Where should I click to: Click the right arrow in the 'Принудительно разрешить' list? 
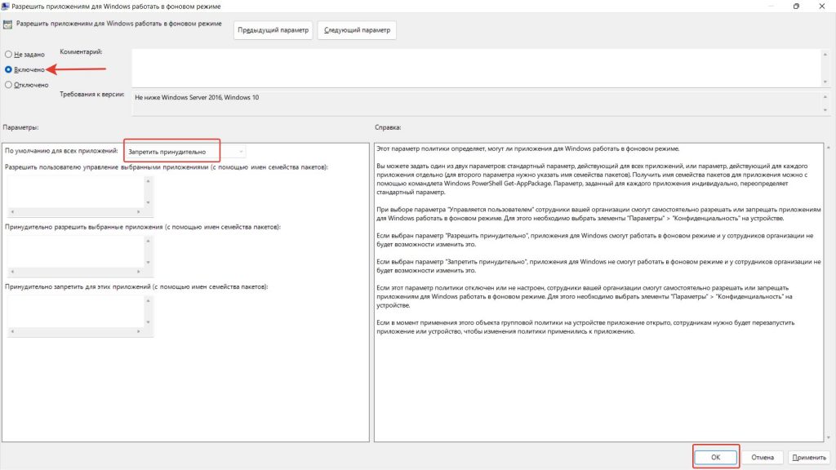(138, 272)
